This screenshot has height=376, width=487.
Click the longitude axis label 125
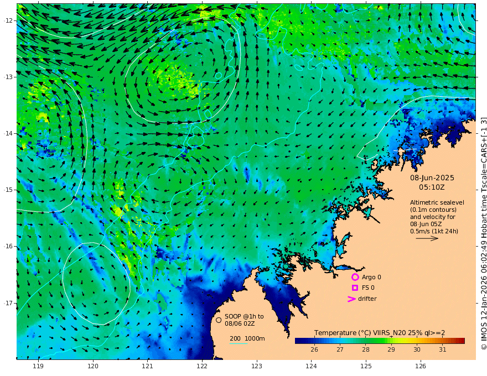tap(366, 367)
